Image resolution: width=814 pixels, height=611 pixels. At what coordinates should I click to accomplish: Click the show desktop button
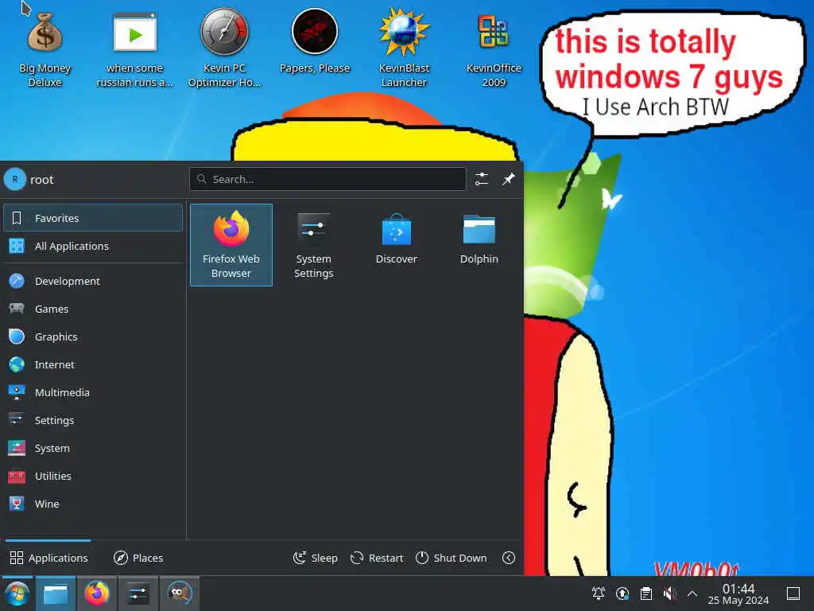point(793,593)
